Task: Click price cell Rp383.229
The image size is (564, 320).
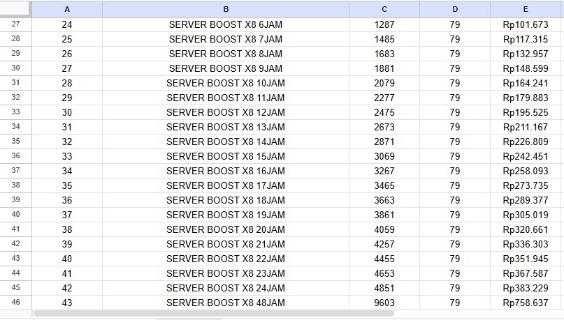Action: tap(526, 288)
